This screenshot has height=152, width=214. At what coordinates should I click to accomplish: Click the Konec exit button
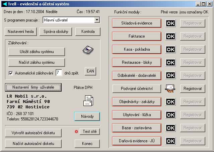[87, 144]
